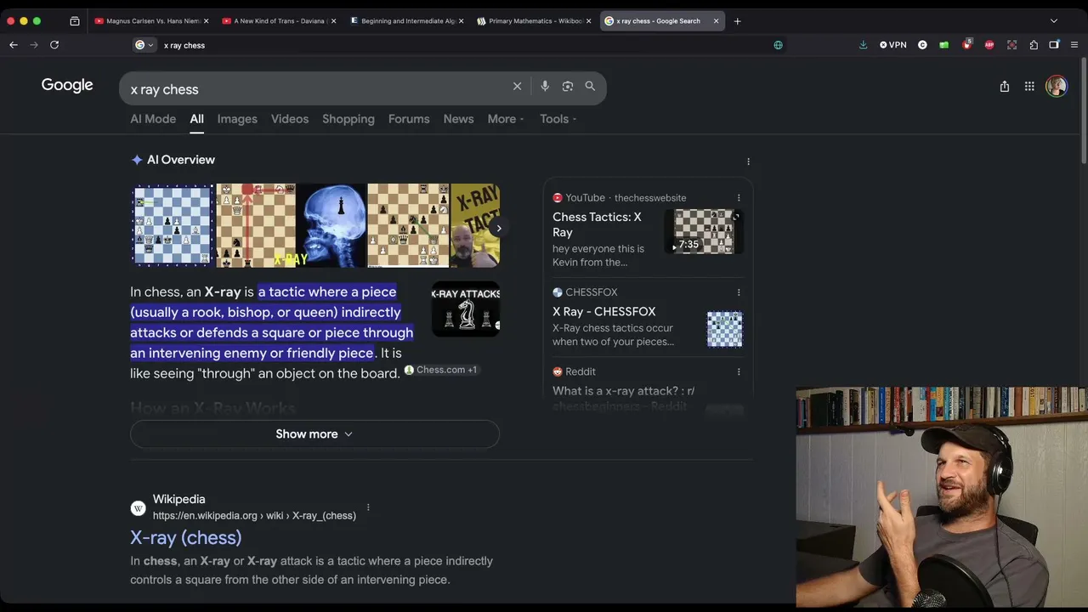1088x612 pixels.
Task: Open options for the Reddit result
Action: 739,371
